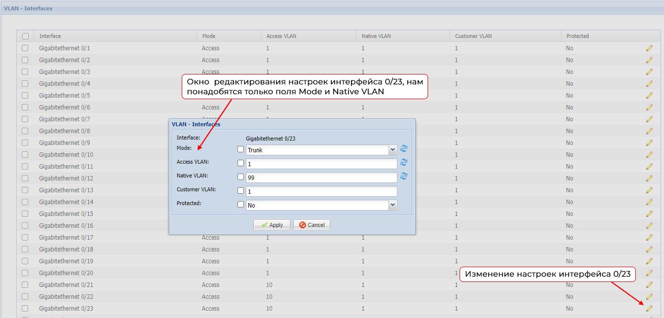The height and width of the screenshot is (318, 664).
Task: Sort table by the Interface column header
Action: (x=50, y=36)
